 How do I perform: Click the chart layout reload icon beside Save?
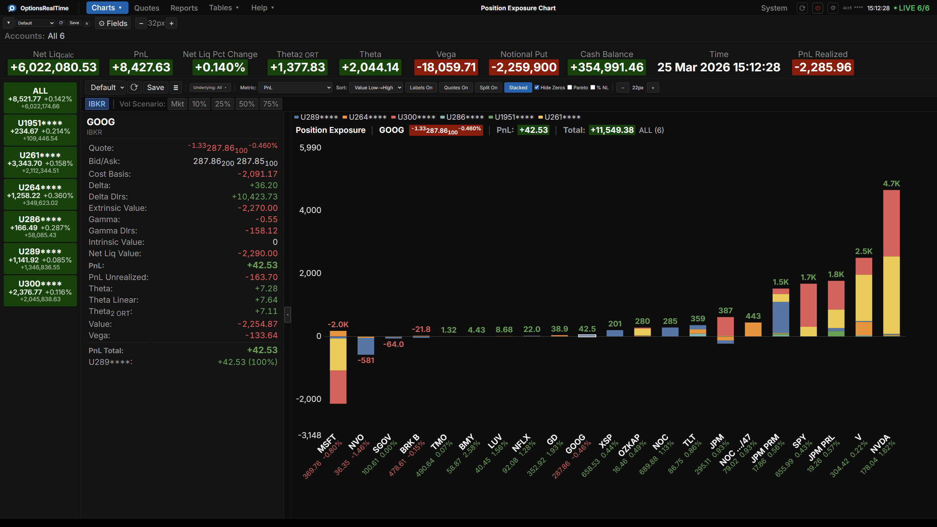pyautogui.click(x=134, y=87)
